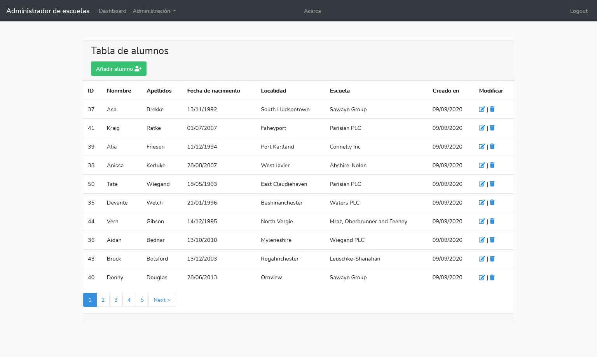Screen dimensions: 597x357
Task: Remove Alia Friesen with trash icon
Action: [492, 147]
